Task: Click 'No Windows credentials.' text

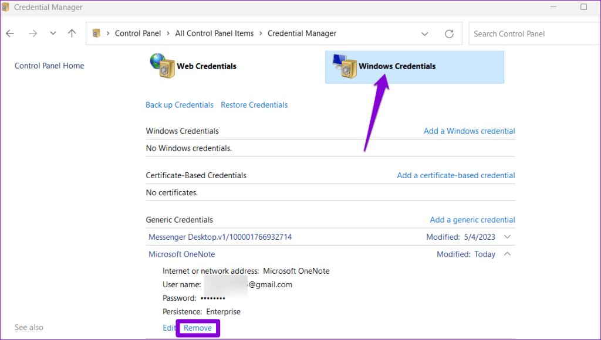Action: click(x=188, y=148)
